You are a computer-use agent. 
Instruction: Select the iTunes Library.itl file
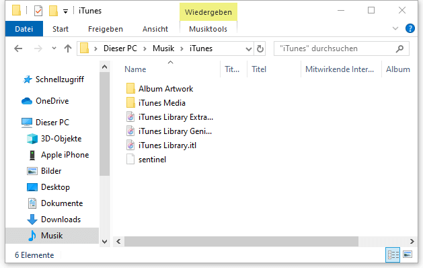pyautogui.click(x=167, y=145)
